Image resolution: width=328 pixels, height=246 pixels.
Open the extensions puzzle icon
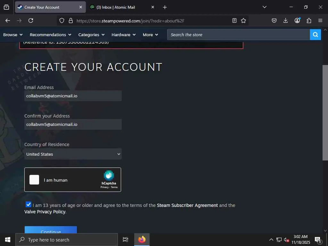(x=309, y=20)
